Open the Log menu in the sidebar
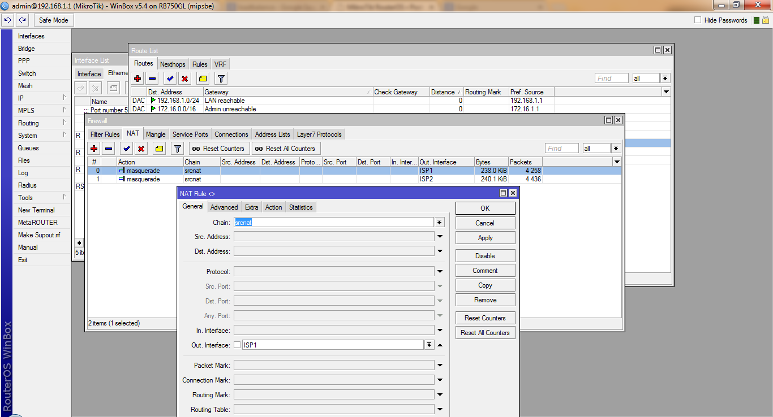773x417 pixels. pos(42,173)
